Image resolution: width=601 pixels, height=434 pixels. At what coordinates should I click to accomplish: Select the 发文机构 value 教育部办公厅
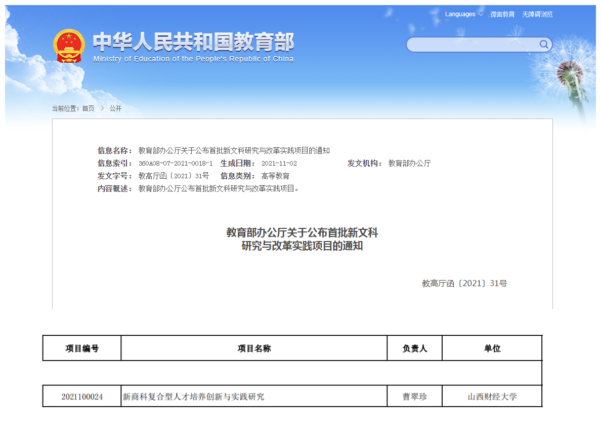tap(410, 163)
